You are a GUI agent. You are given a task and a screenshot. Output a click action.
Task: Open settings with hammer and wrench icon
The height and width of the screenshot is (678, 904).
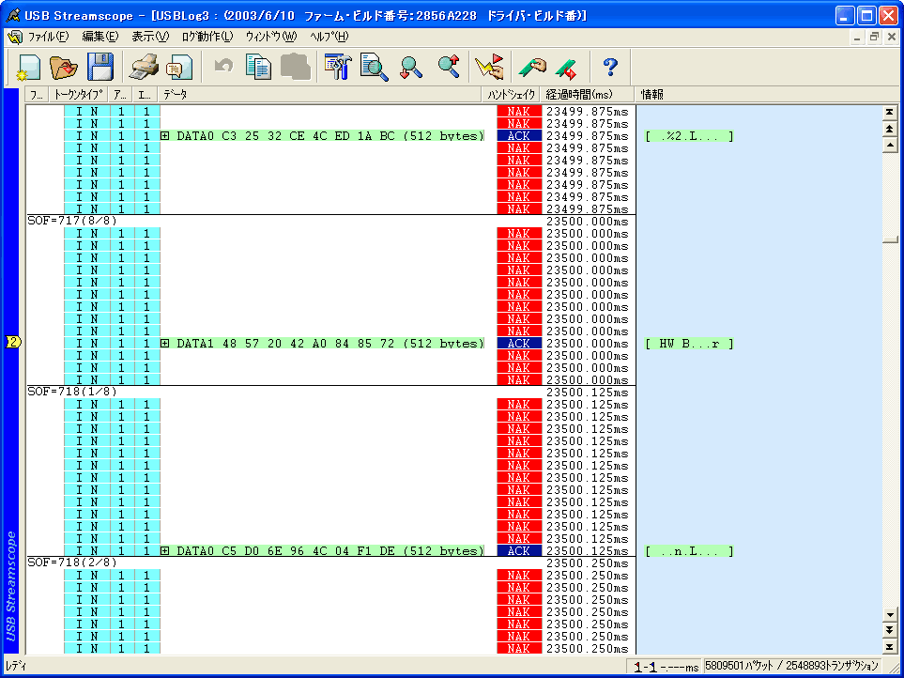(338, 67)
